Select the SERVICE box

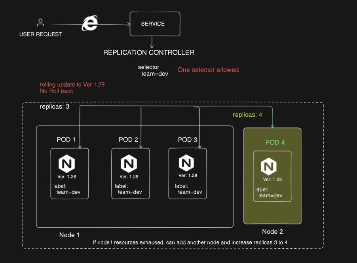coord(155,24)
